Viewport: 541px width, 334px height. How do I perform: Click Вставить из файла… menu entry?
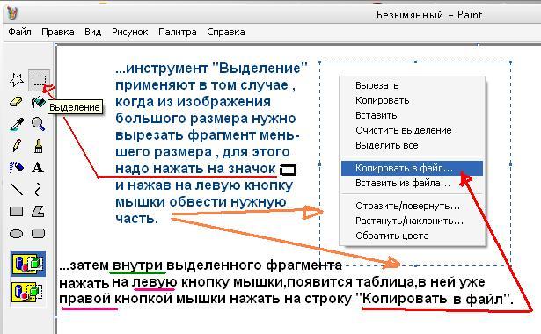[412, 183]
